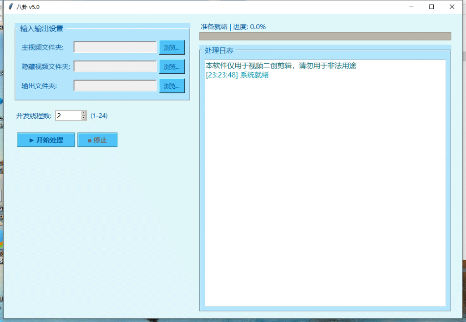The width and height of the screenshot is (466, 322).
Task: Minimize the 八卦 v5.0 window
Action: (411, 7)
